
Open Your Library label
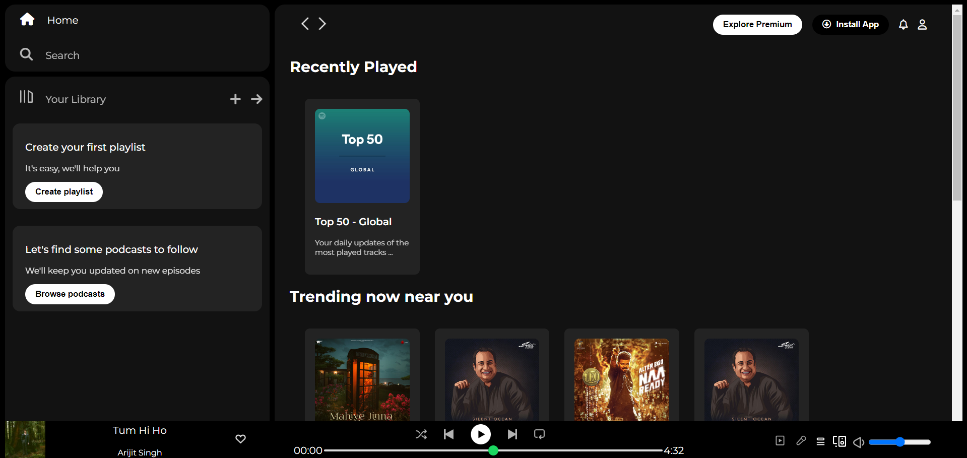[x=76, y=99]
